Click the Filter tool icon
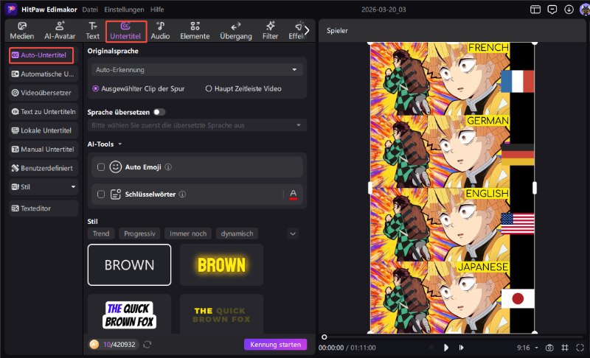The image size is (590, 358). tap(271, 30)
